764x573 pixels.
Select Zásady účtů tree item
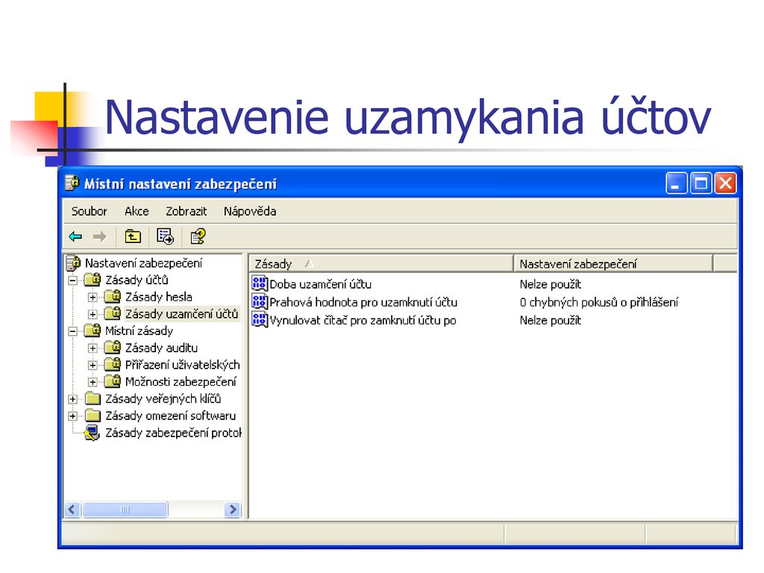(137, 280)
